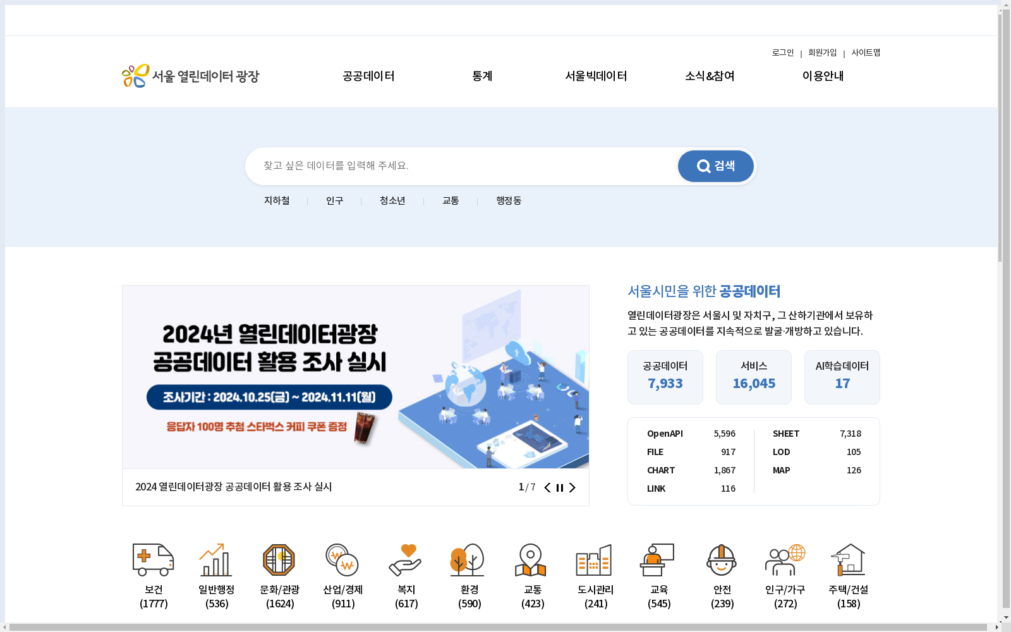Show previous banner slide
The height and width of the screenshot is (632, 1011).
coord(547,487)
